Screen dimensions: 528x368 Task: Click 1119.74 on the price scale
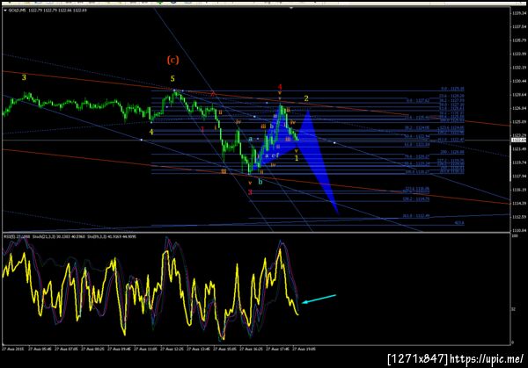(519, 162)
